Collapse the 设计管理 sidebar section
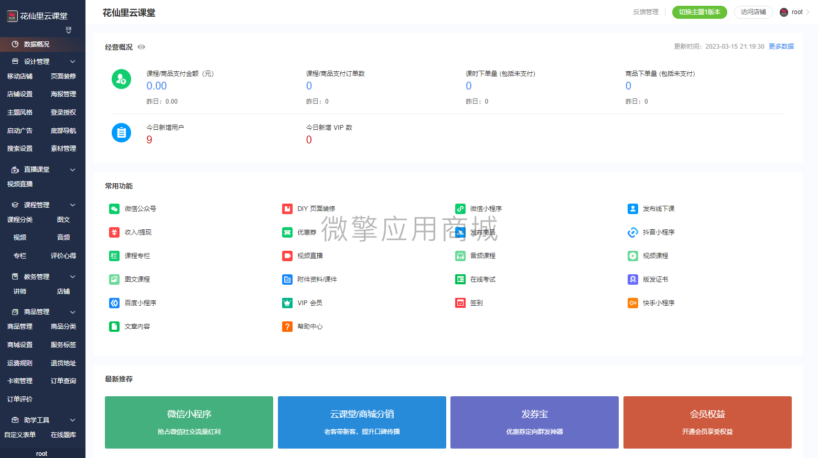 click(73, 62)
